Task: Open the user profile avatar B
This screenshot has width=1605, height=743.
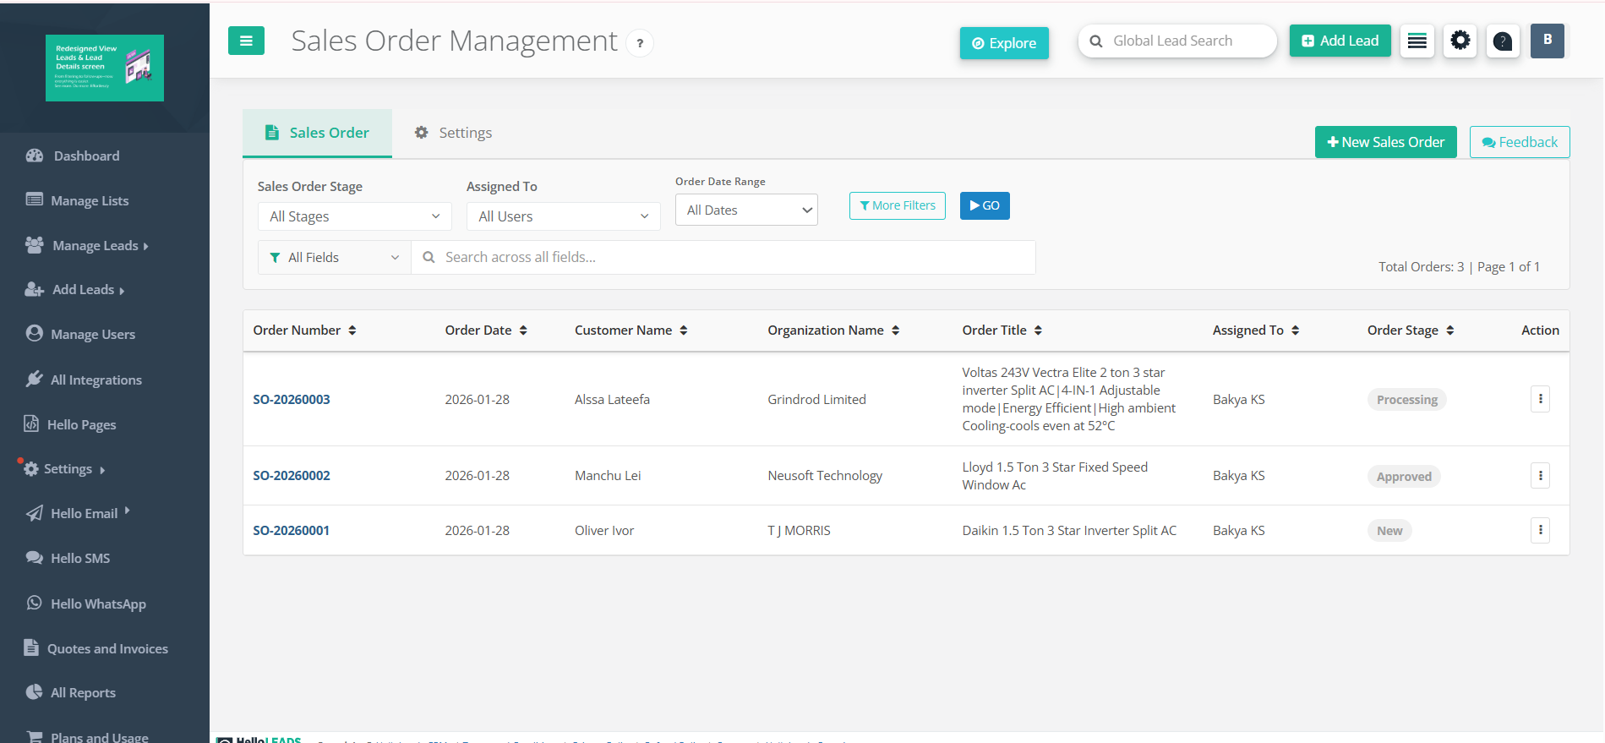Action: click(x=1548, y=41)
